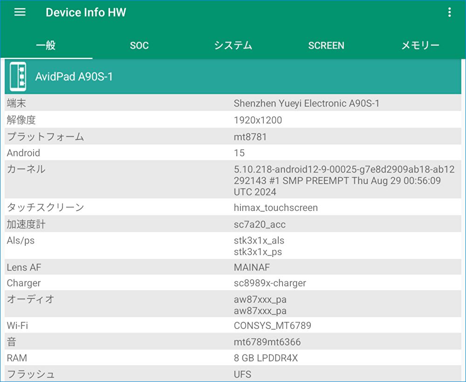Click the Als/ps row label
The image size is (466, 382).
point(21,240)
